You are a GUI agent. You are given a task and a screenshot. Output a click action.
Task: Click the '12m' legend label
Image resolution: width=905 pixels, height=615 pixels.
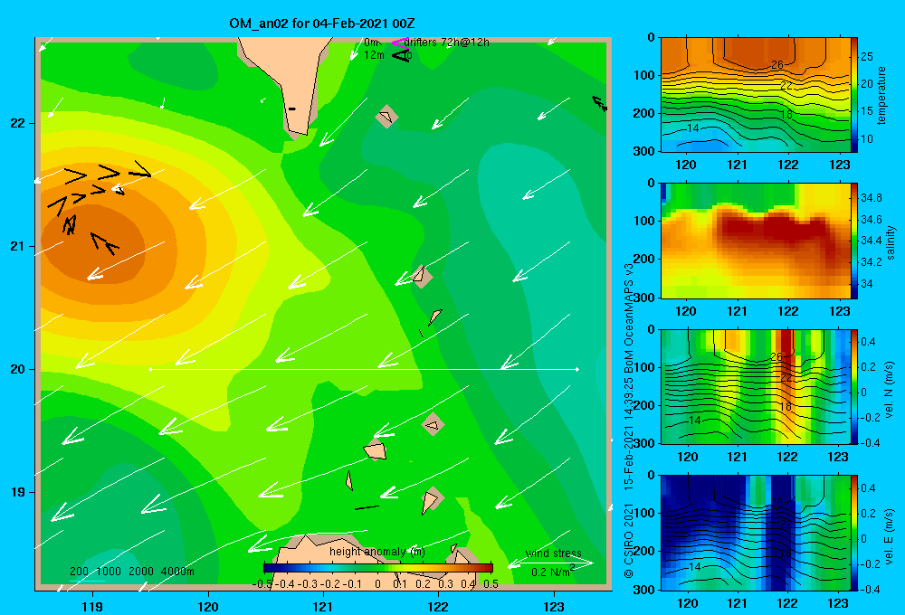[374, 55]
